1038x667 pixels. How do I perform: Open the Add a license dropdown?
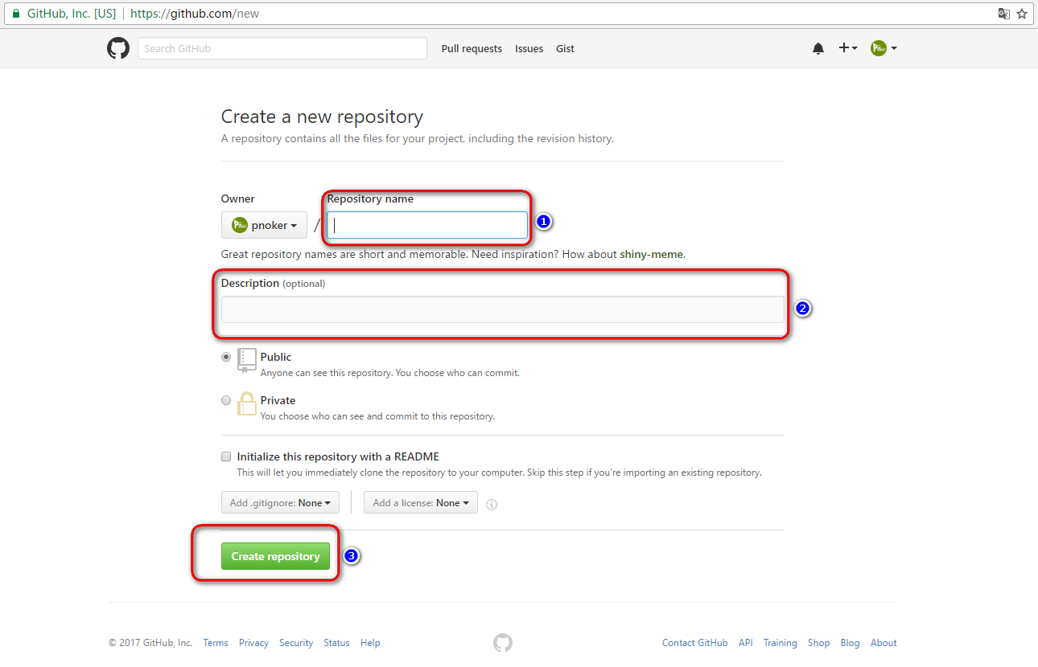click(x=421, y=503)
